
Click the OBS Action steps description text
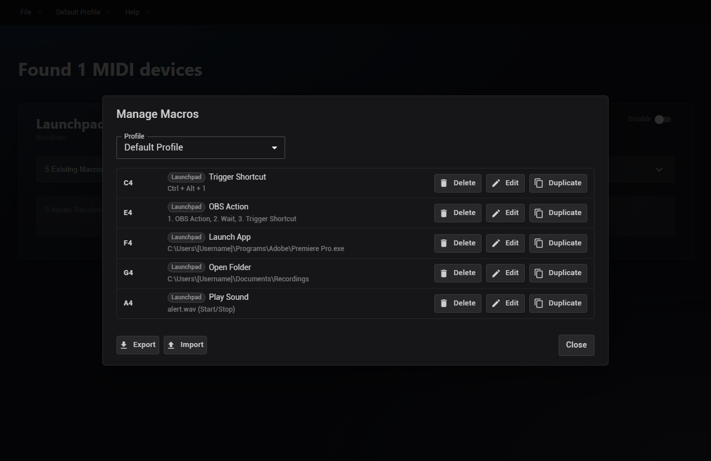pos(232,219)
